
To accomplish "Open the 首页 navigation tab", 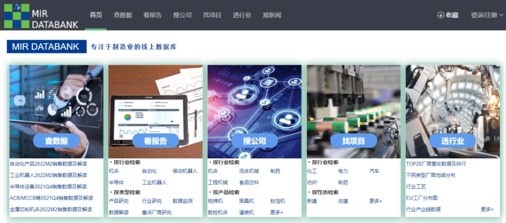I will pyautogui.click(x=96, y=15).
